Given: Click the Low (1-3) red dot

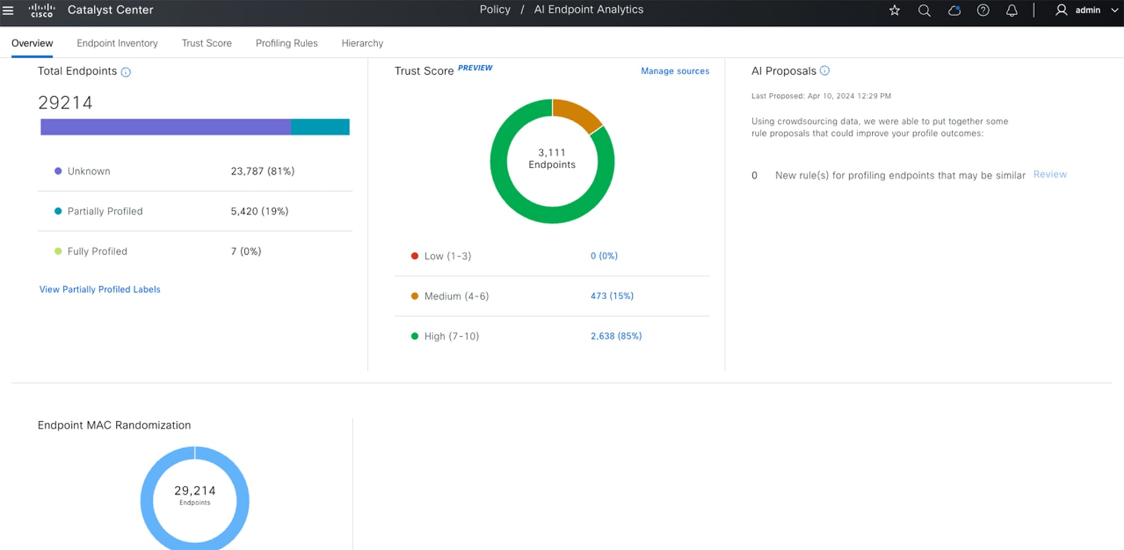Looking at the screenshot, I should click(x=415, y=256).
